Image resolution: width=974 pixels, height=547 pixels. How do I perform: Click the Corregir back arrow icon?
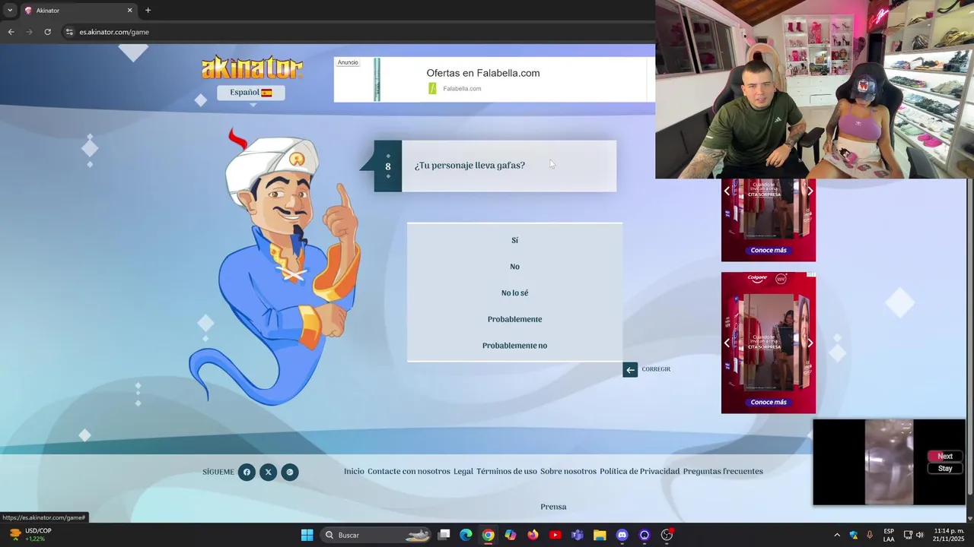click(630, 369)
